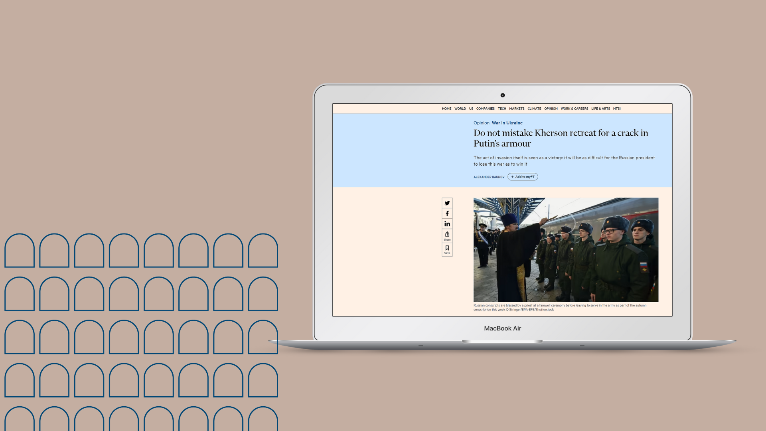766x431 pixels.
Task: Go to the WORLD section
Action: (460, 109)
